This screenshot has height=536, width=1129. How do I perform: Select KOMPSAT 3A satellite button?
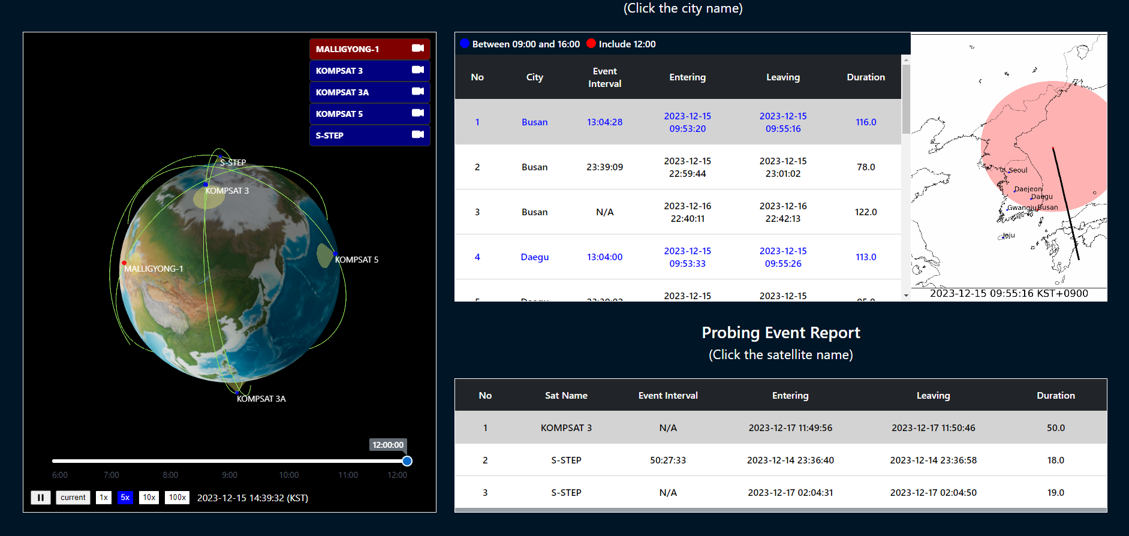370,92
